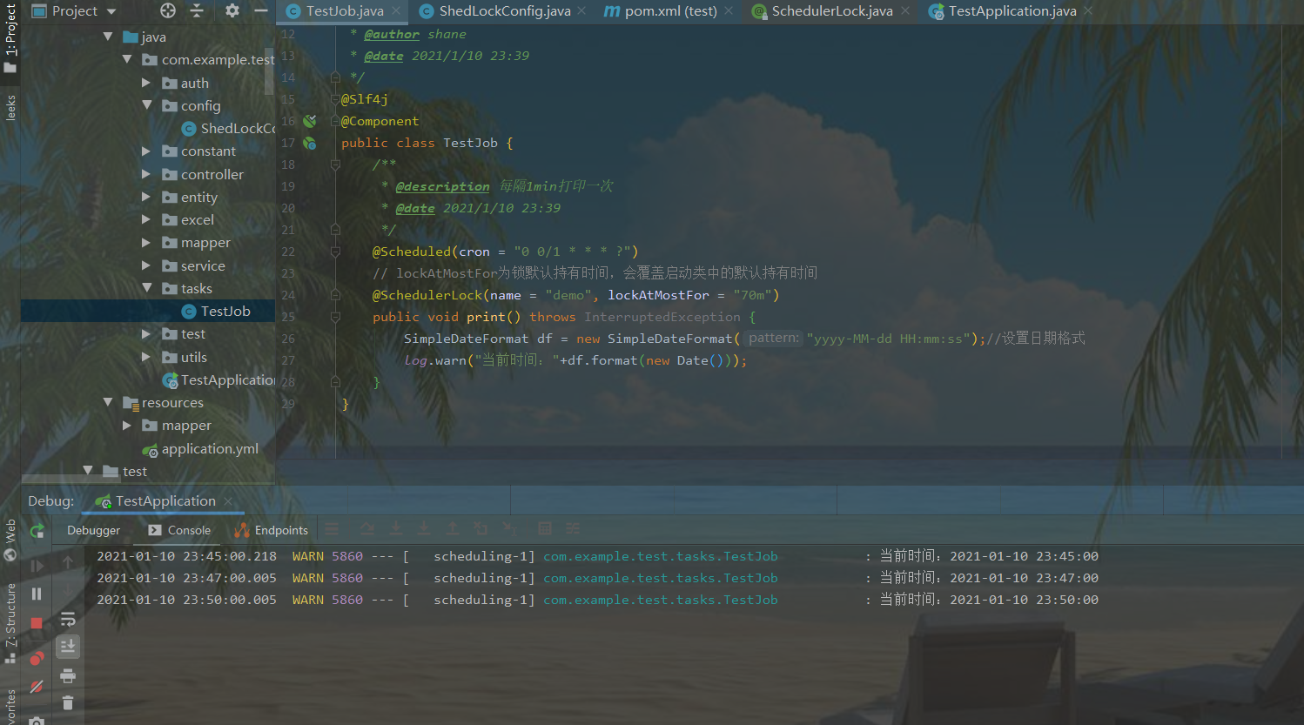Click Spring bean gutter icon on line 16
Viewport: 1304px width, 725px height.
[309, 121]
